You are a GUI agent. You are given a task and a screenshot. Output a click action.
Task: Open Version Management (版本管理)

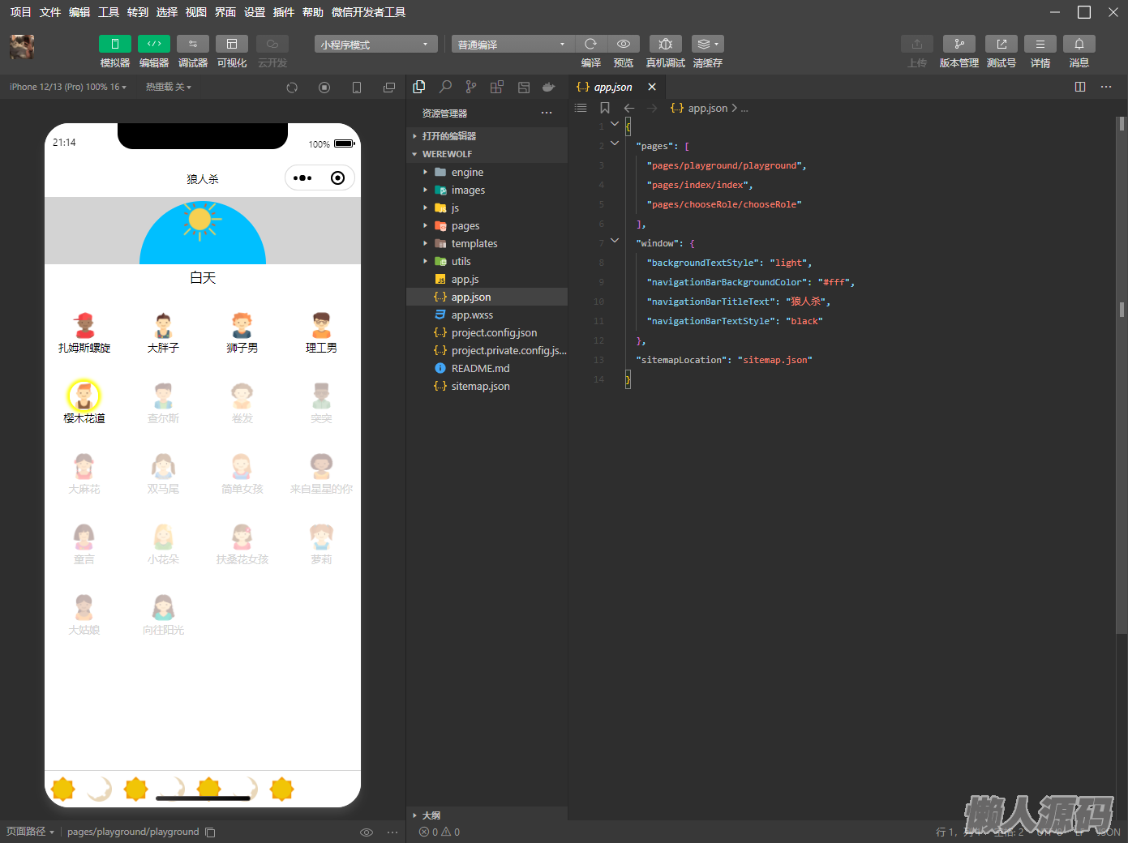tap(959, 44)
